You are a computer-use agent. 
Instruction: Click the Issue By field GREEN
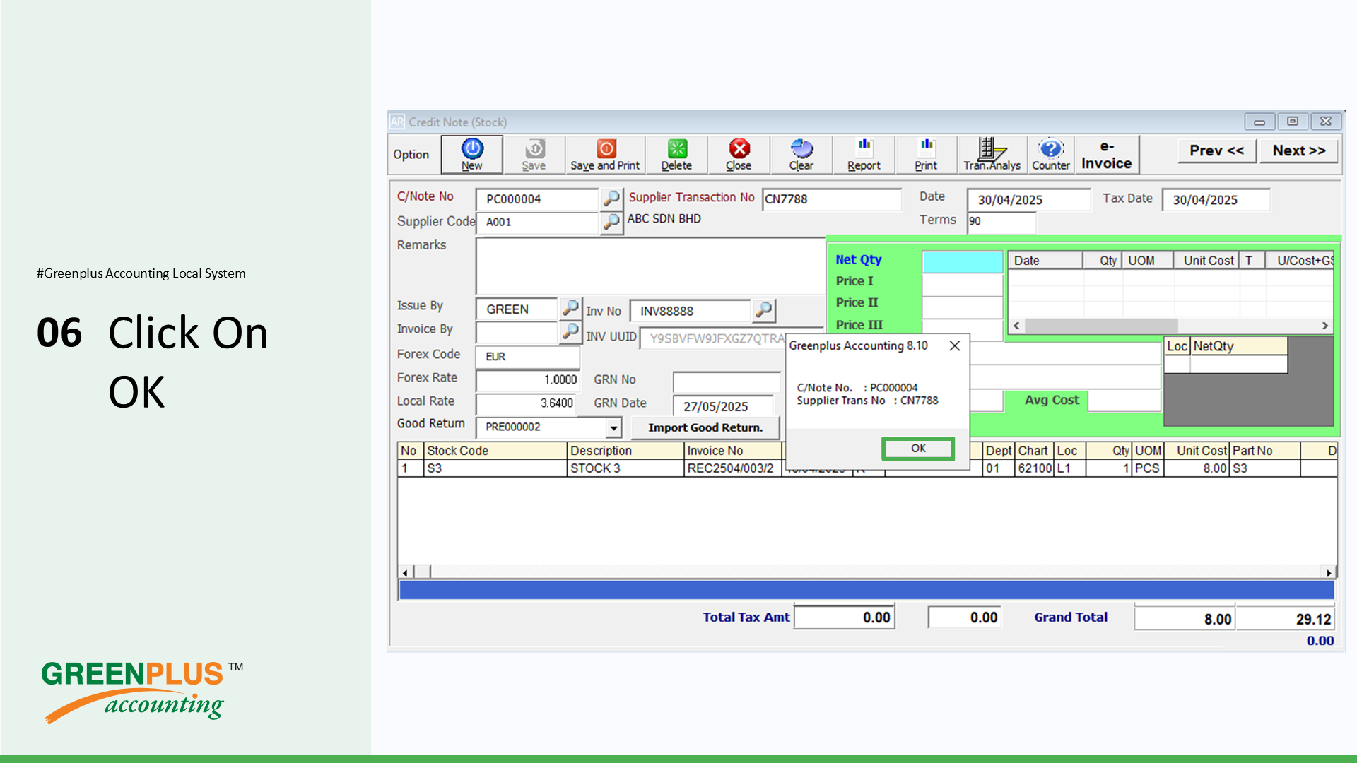pos(517,309)
